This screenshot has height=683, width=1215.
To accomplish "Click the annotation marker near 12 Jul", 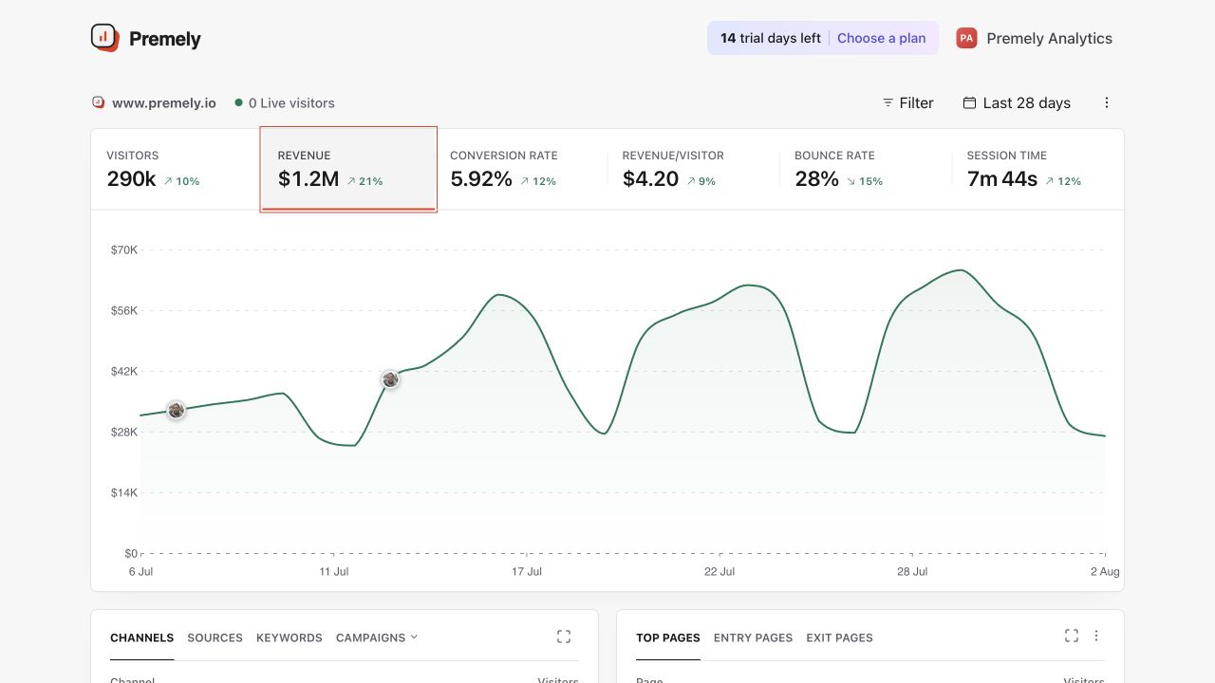I will (390, 379).
